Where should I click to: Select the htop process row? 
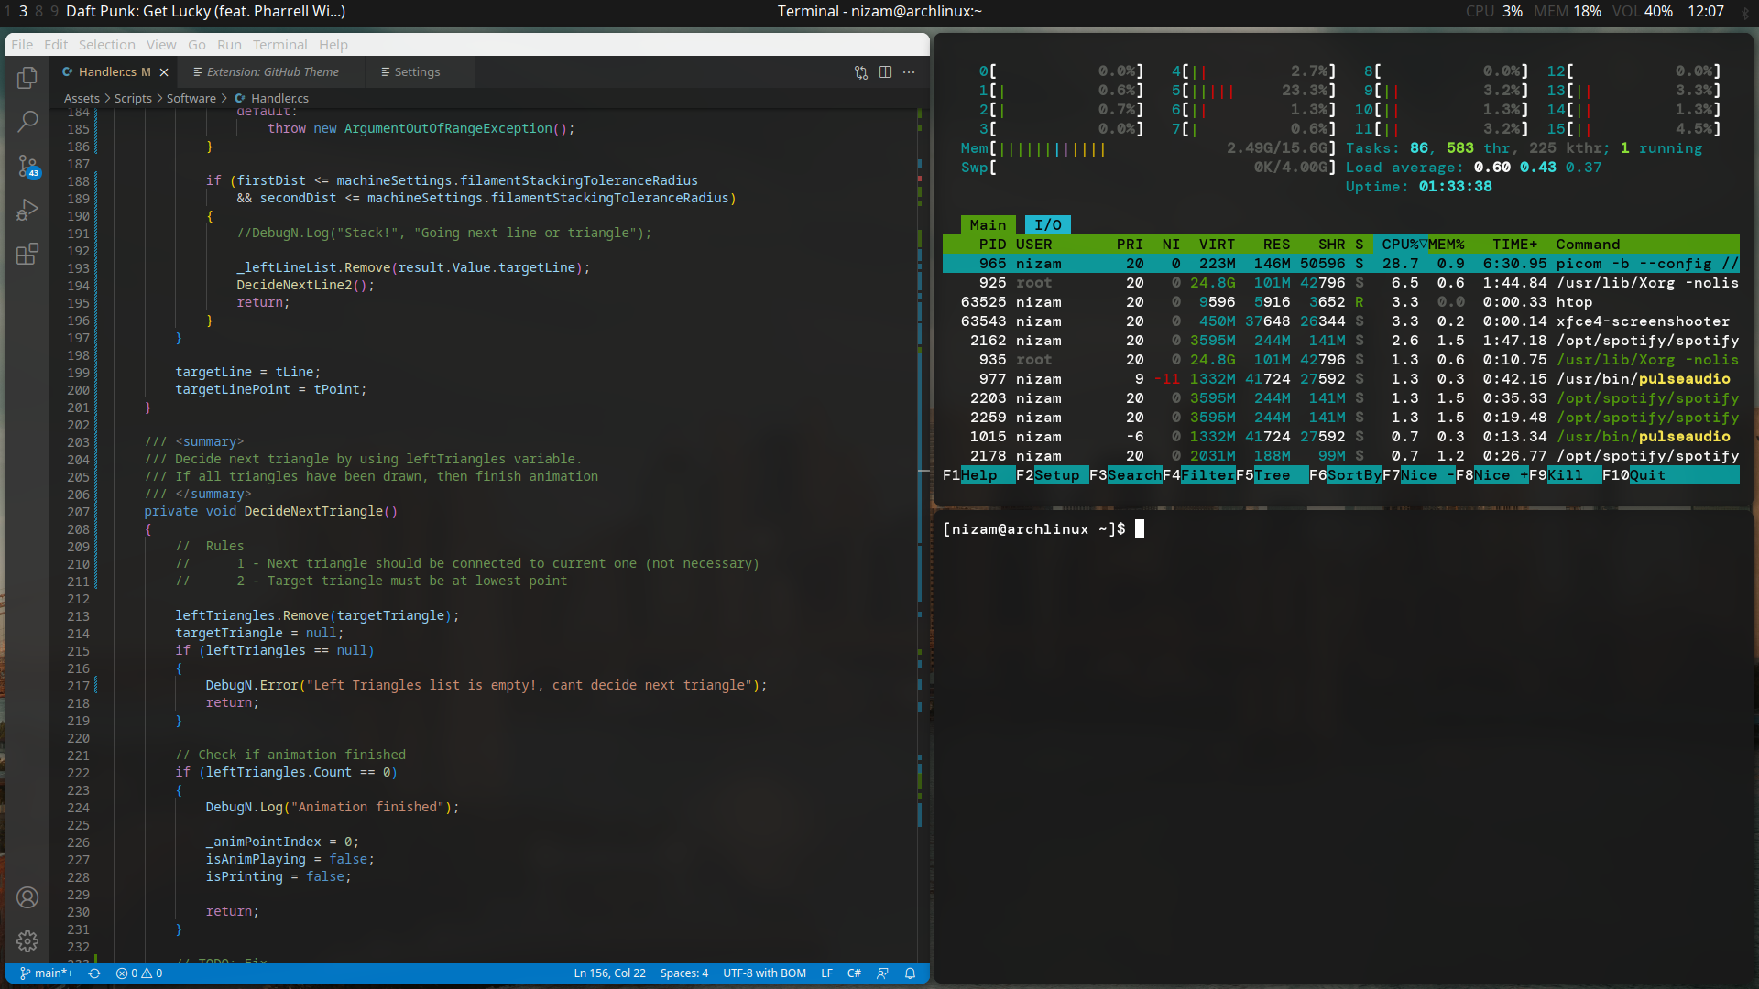tap(1340, 302)
